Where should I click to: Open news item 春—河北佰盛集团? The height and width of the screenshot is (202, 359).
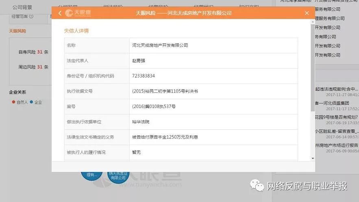pos(332,103)
